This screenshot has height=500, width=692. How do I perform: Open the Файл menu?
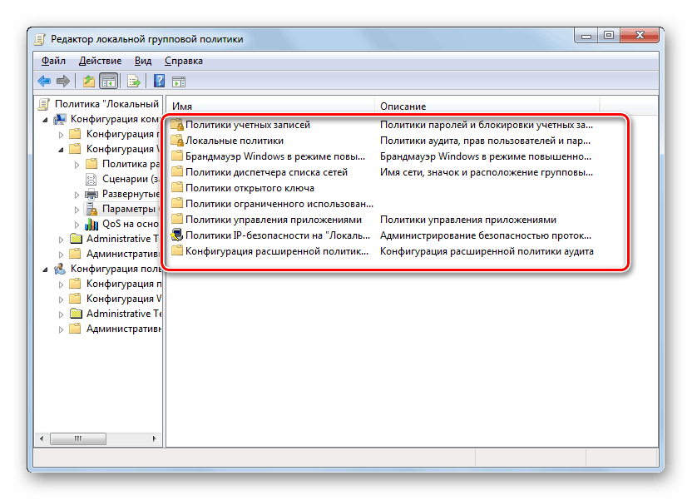[53, 61]
